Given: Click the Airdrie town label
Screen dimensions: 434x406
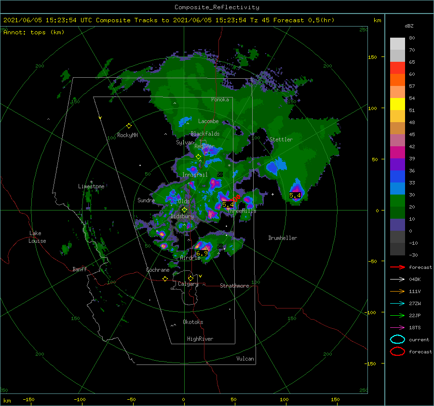Looking at the screenshot, I should (190, 258).
